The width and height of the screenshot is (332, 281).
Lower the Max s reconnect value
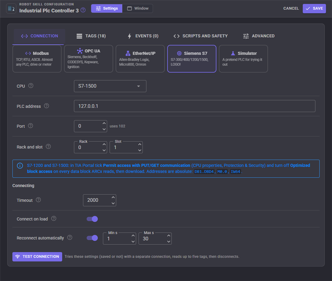click(169, 242)
